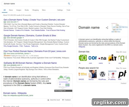Open the PHP logo related search
129x107 pixels.
122,74
